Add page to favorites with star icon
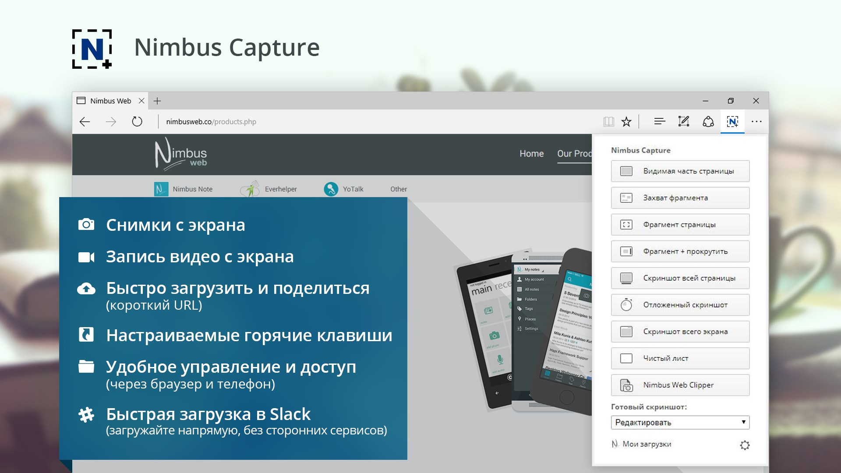This screenshot has width=841, height=473. click(x=626, y=122)
